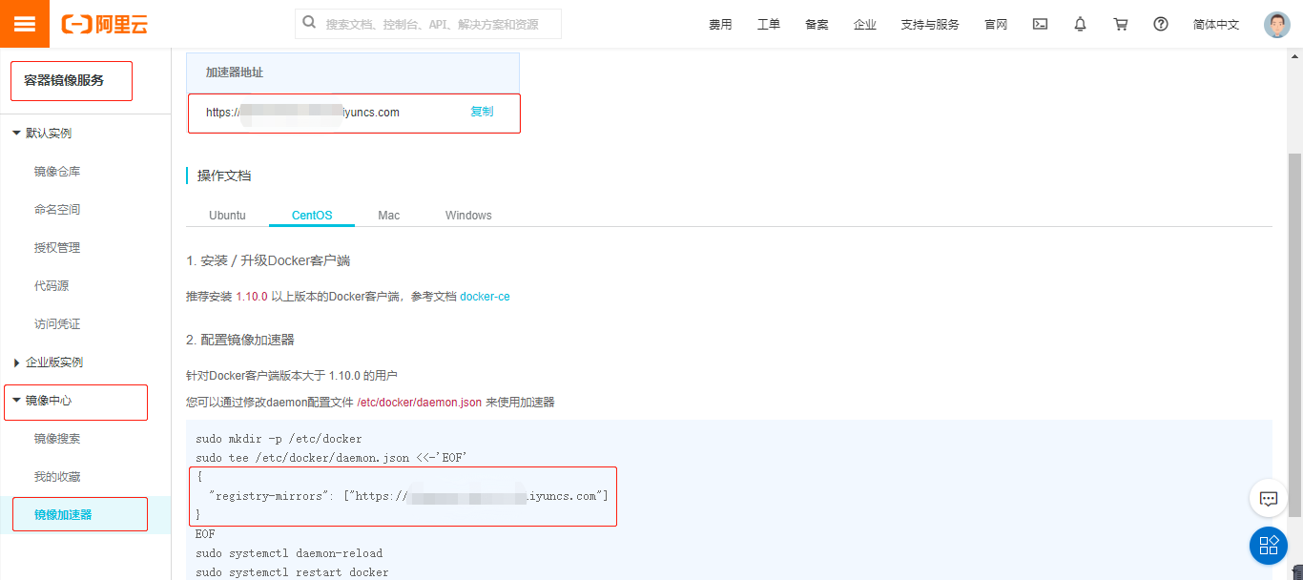Open 命名空间 in sidebar
The width and height of the screenshot is (1303, 580).
[57, 210]
